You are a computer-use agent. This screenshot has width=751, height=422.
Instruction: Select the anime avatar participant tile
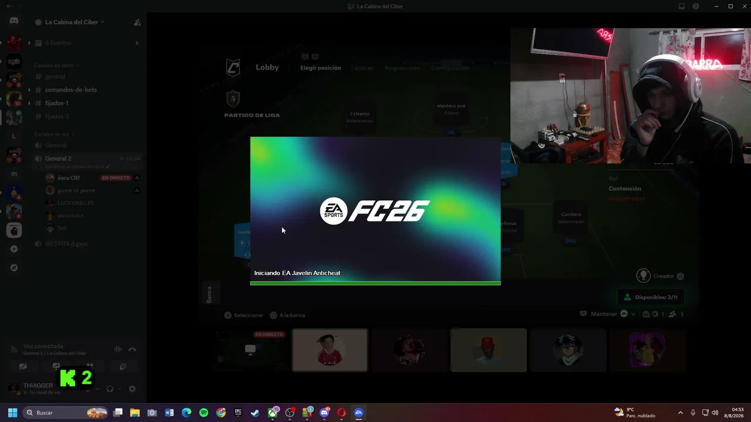(x=567, y=350)
